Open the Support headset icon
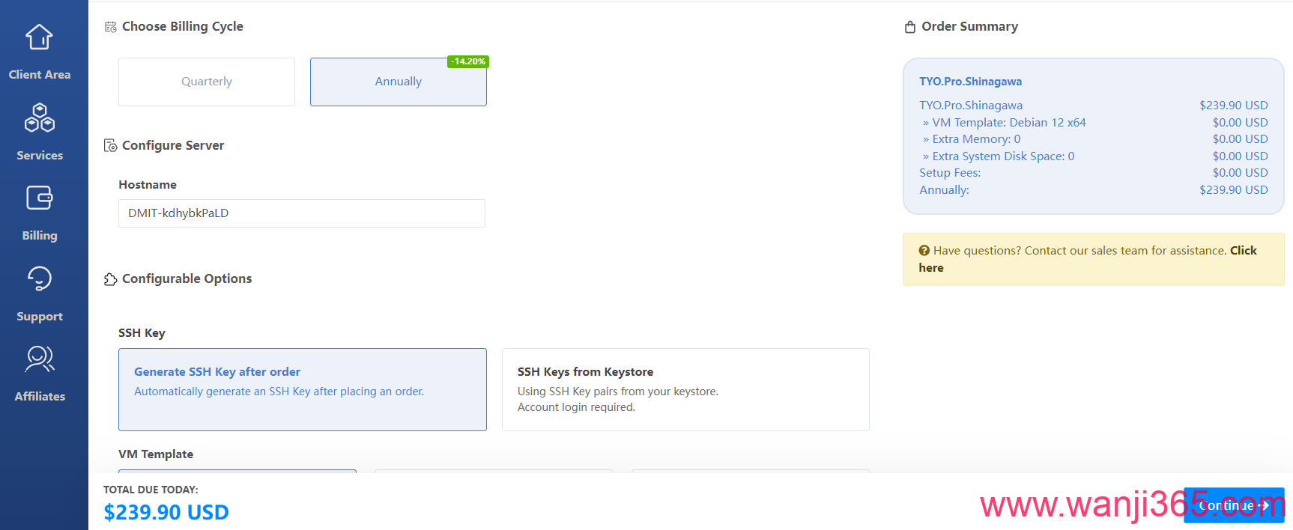The image size is (1293, 530). point(40,278)
